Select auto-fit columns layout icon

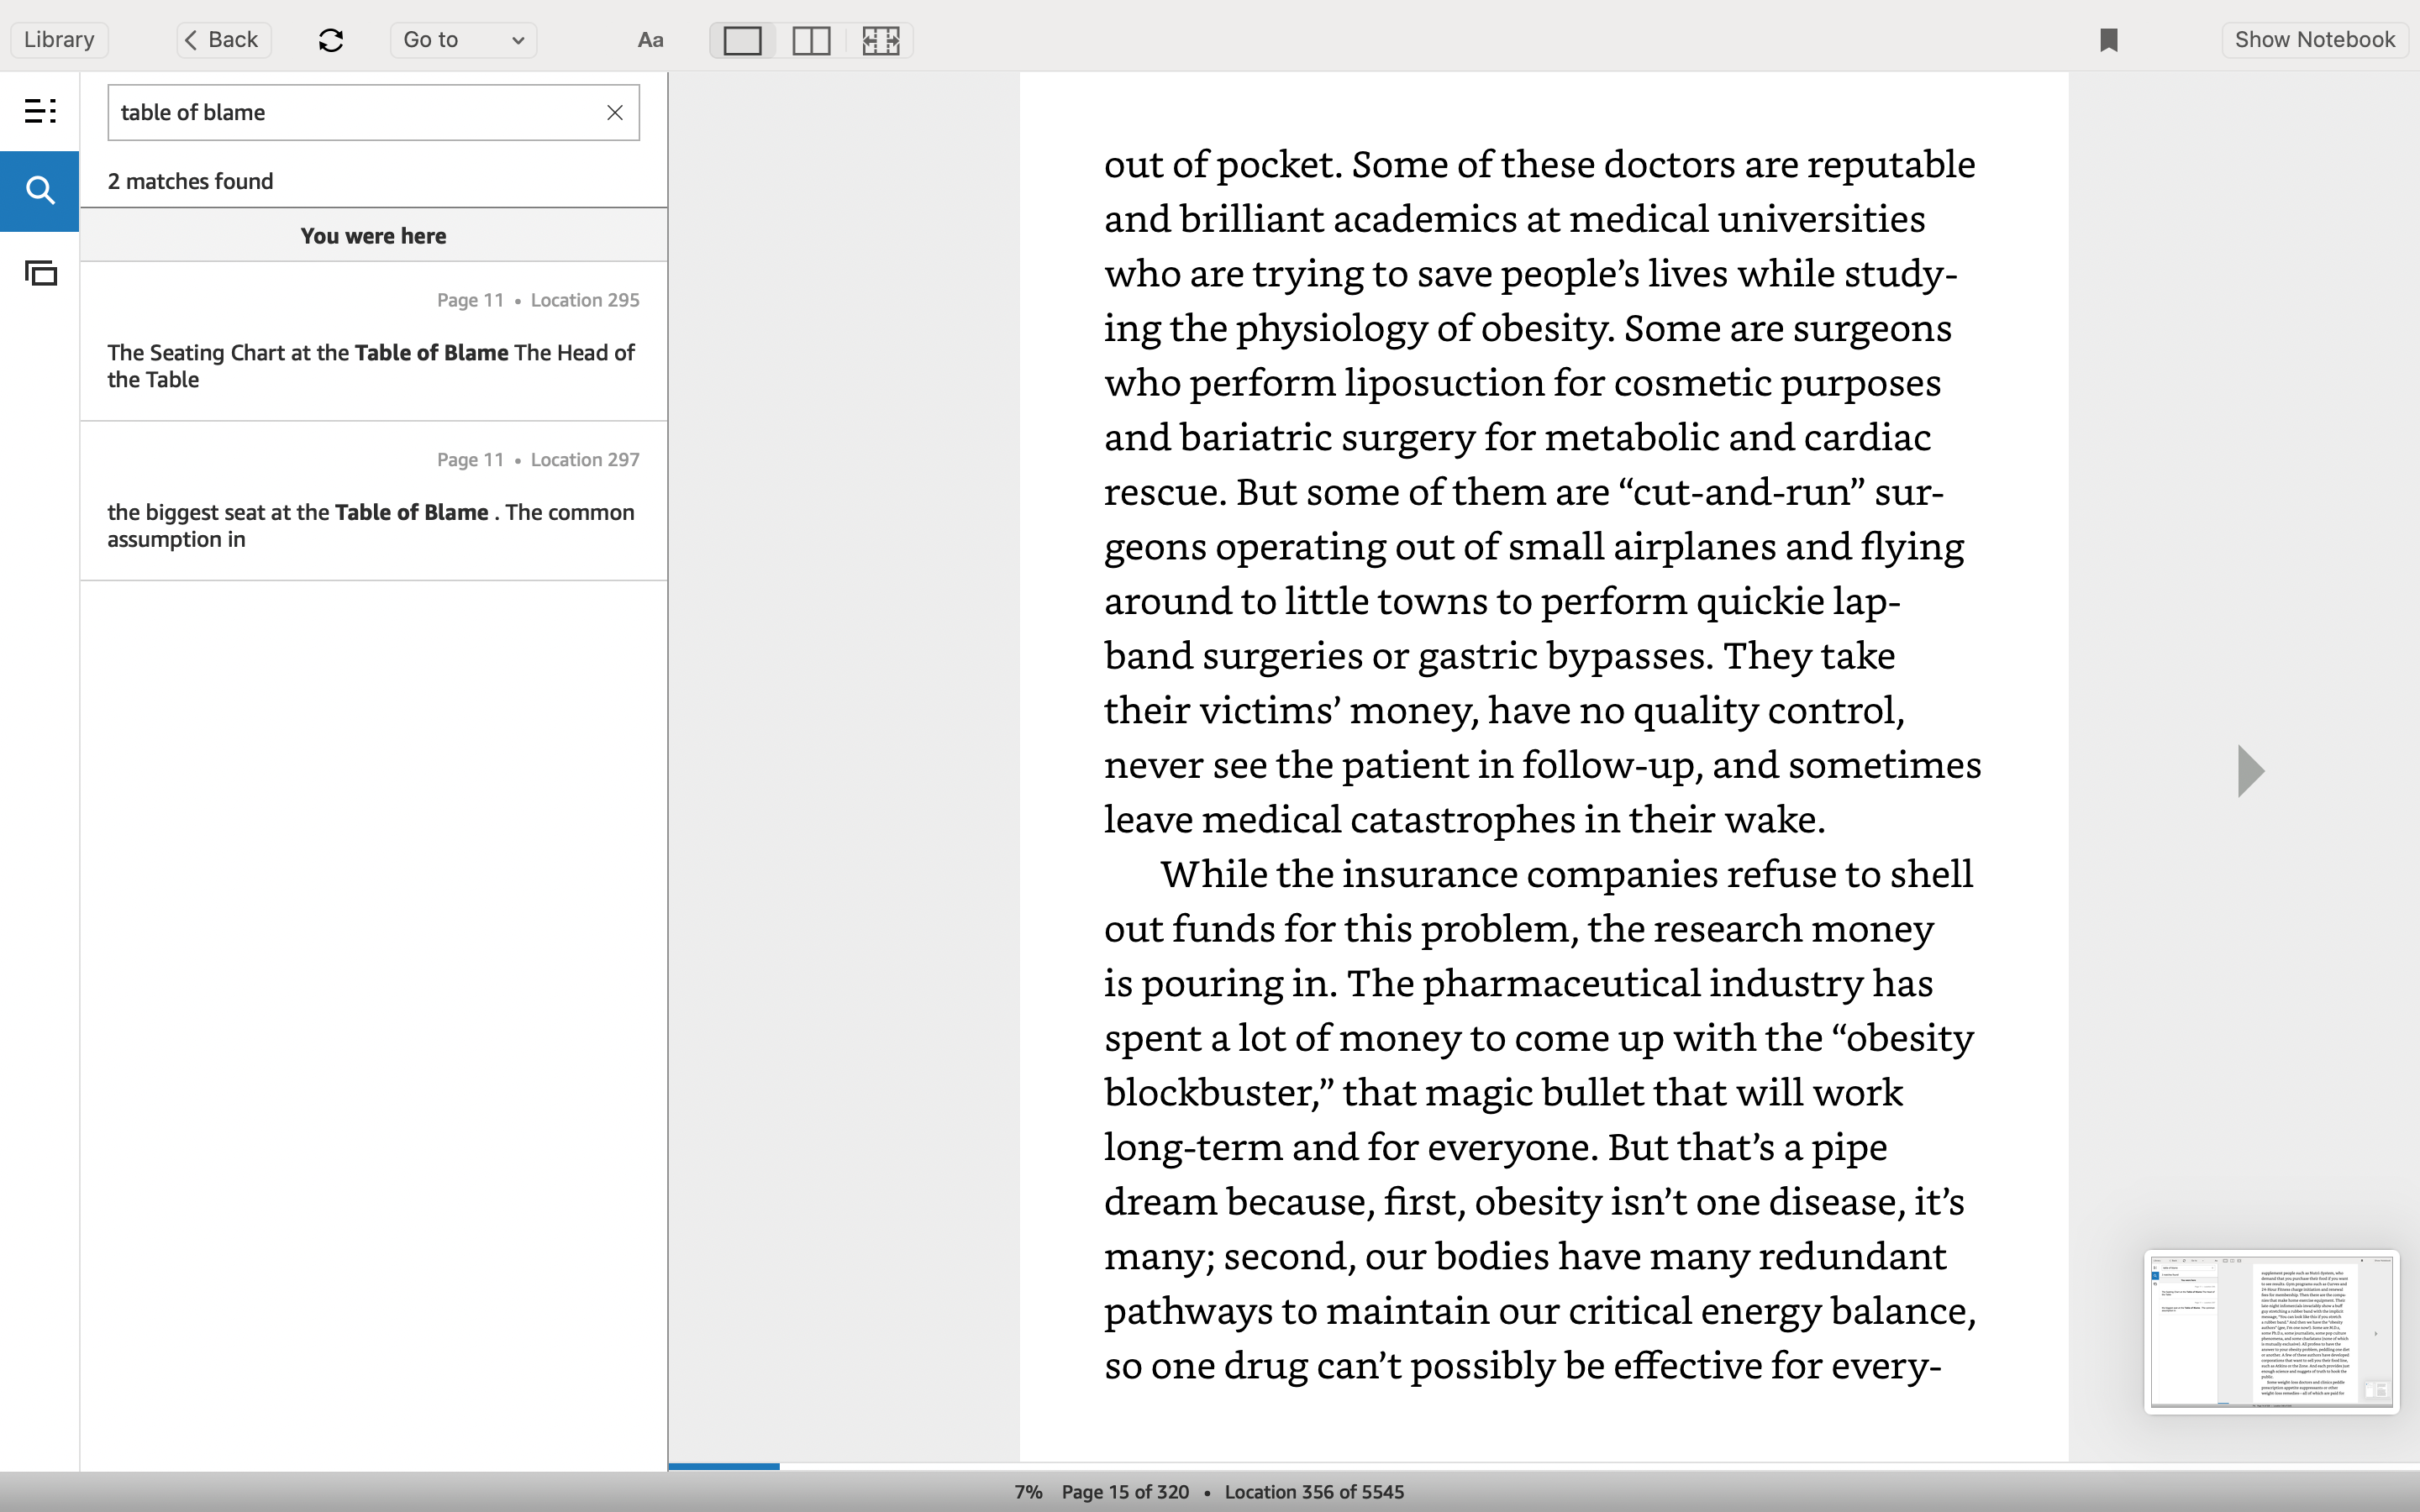pyautogui.click(x=880, y=40)
